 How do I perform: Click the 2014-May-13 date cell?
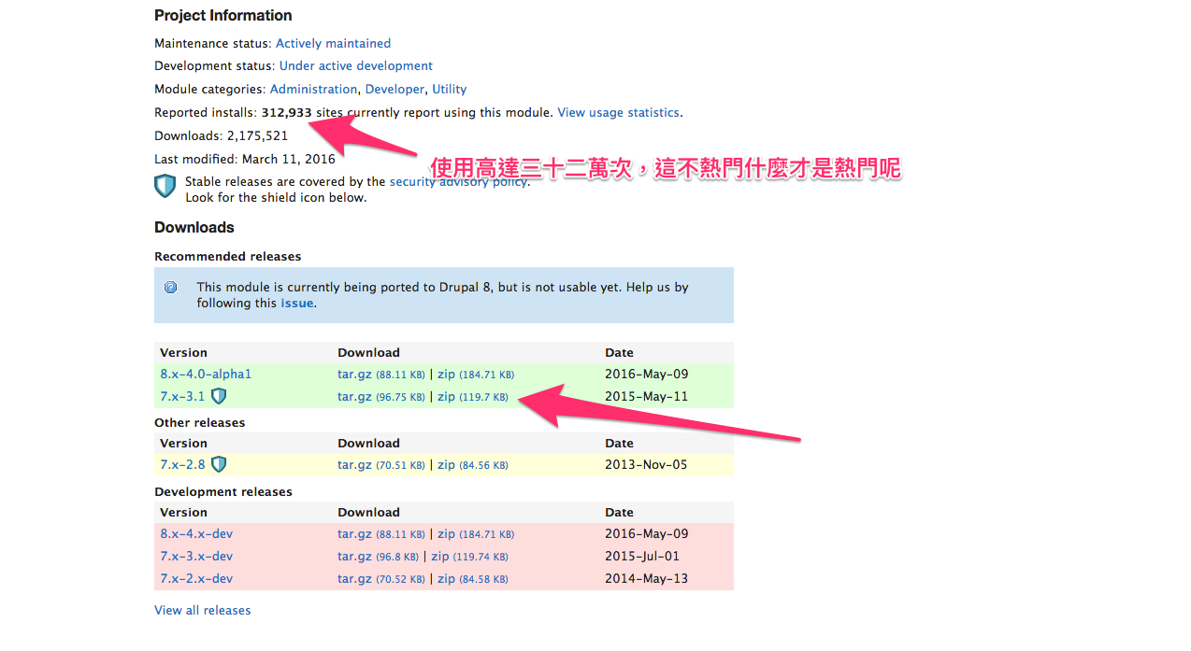click(x=647, y=579)
